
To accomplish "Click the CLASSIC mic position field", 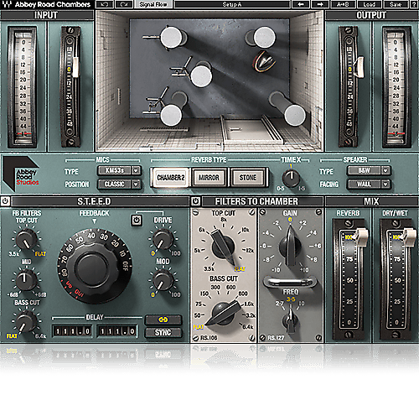I will tap(115, 184).
